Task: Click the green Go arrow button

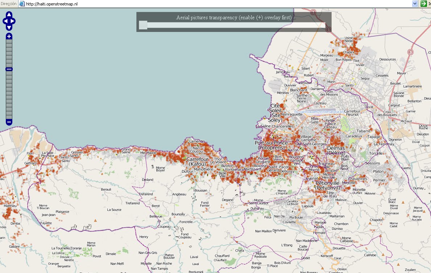Action: (x=424, y=4)
